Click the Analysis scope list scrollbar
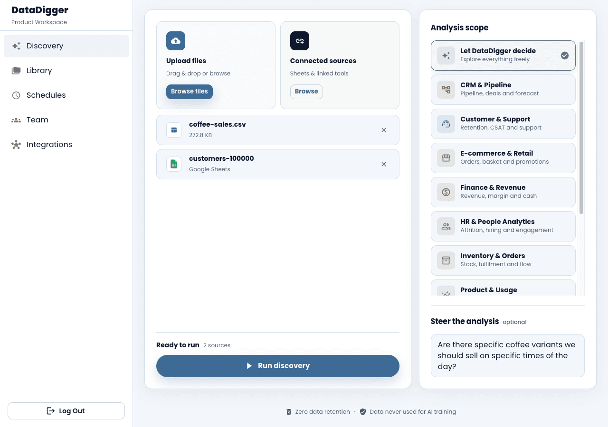Viewport: 608px width, 427px height. click(581, 128)
